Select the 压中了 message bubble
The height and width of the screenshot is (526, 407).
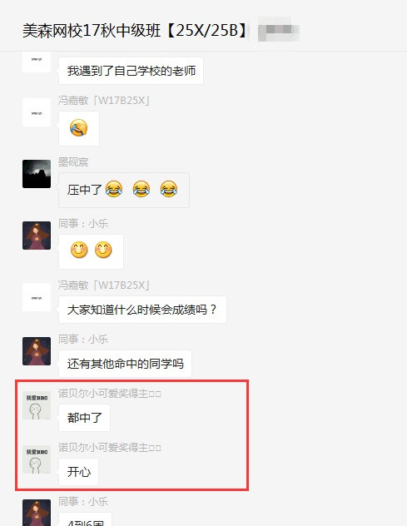pyautogui.click(x=124, y=190)
